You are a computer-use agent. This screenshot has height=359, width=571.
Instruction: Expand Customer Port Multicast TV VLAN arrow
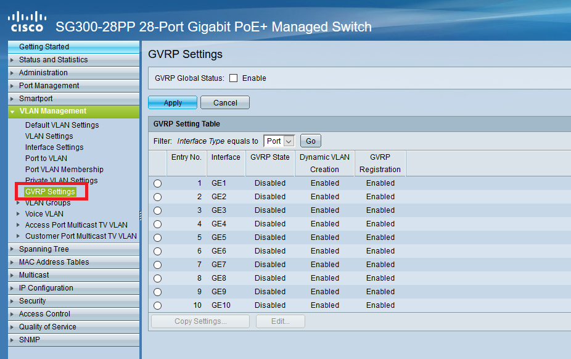(18, 236)
